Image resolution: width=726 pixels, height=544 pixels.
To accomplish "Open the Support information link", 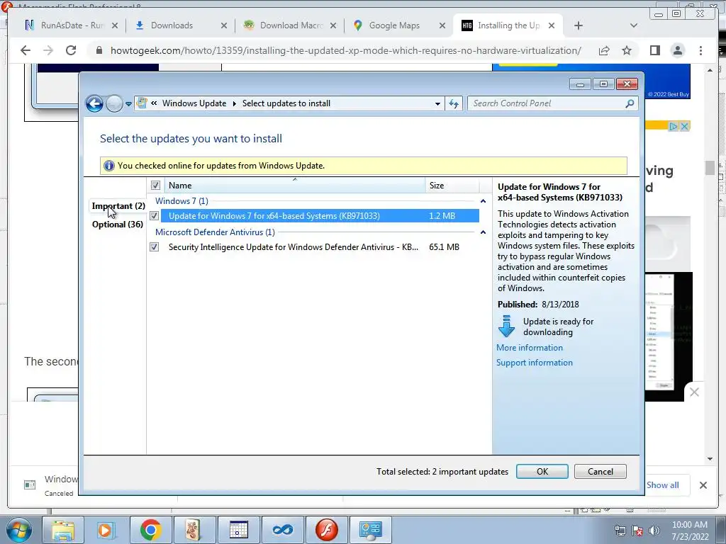I will (535, 363).
